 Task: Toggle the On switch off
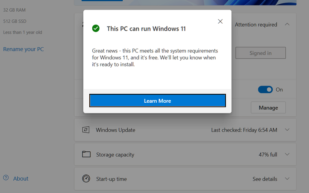click(265, 89)
